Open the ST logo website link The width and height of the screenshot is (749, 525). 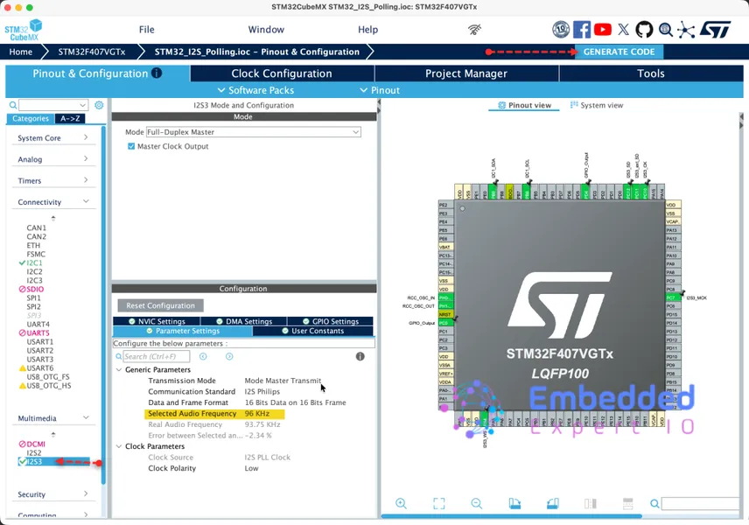(715, 30)
